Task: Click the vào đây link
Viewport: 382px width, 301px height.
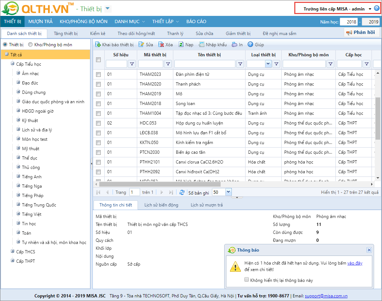Action: click(x=355, y=263)
